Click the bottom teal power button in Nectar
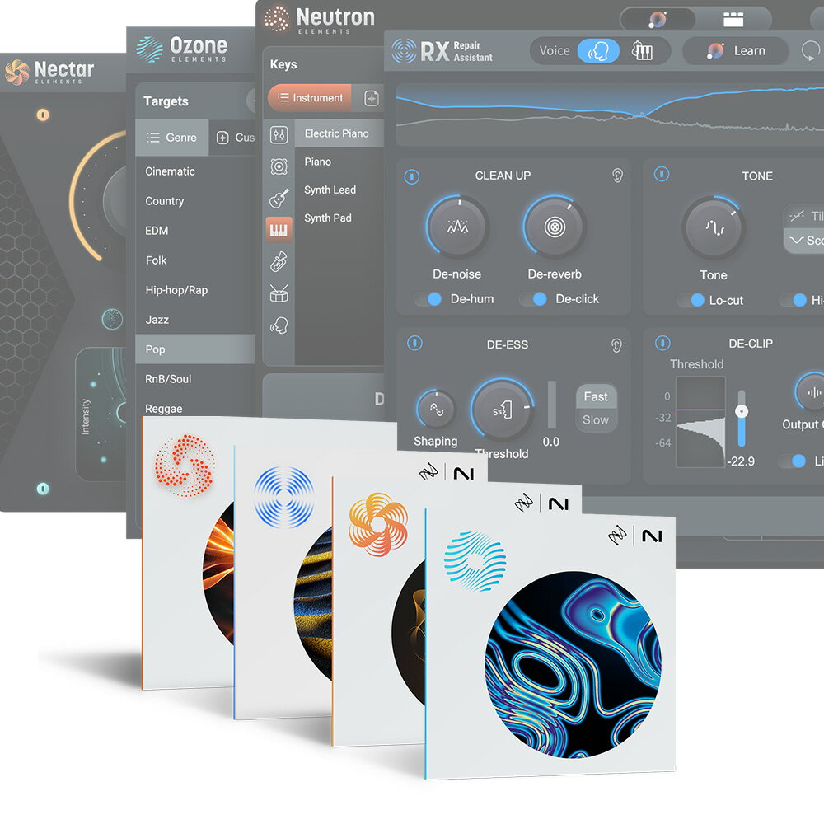The image size is (824, 824). (43, 489)
